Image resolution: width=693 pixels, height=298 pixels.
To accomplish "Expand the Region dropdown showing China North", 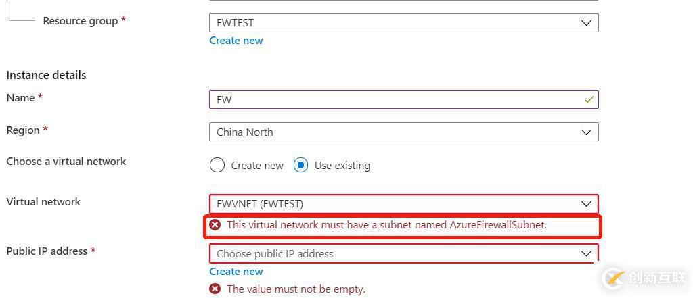I will tap(403, 132).
